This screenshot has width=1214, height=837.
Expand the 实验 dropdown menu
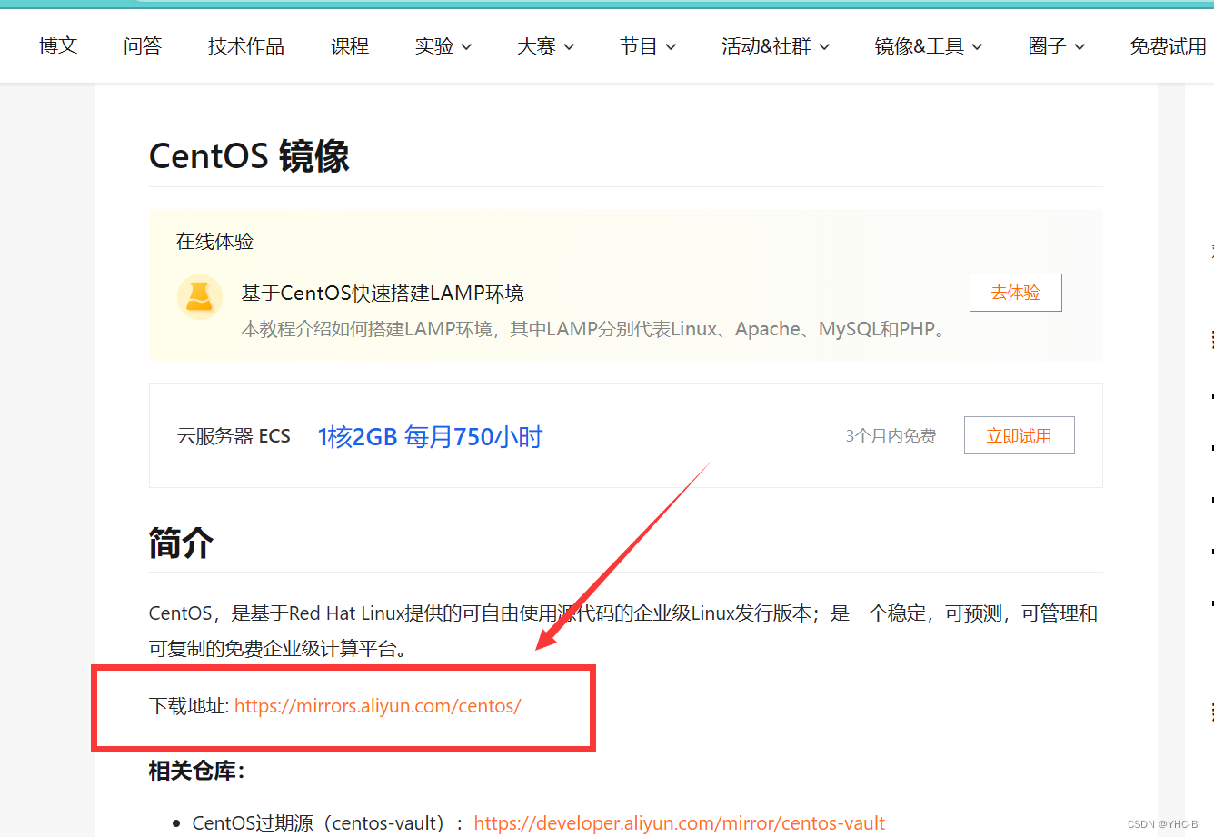(443, 46)
